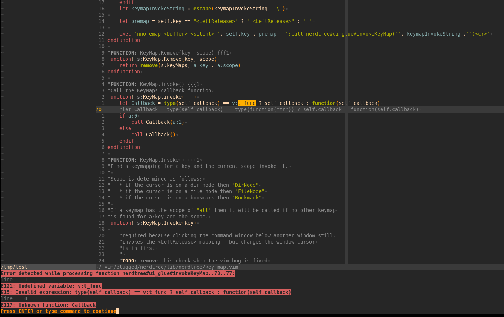
Task: Click the 'line 1:' error location text
Action: pyautogui.click(x=16, y=280)
